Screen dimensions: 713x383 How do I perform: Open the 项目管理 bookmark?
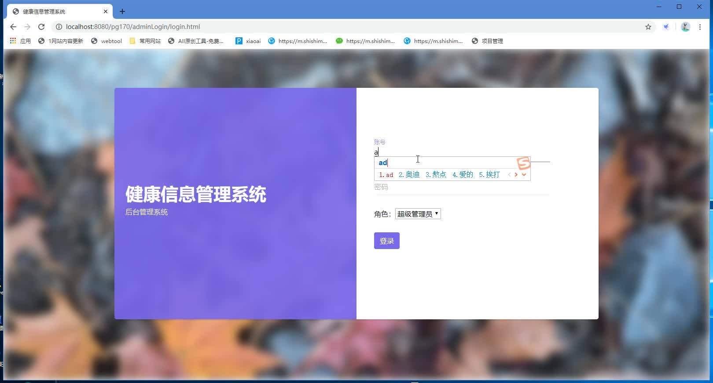[x=487, y=41]
